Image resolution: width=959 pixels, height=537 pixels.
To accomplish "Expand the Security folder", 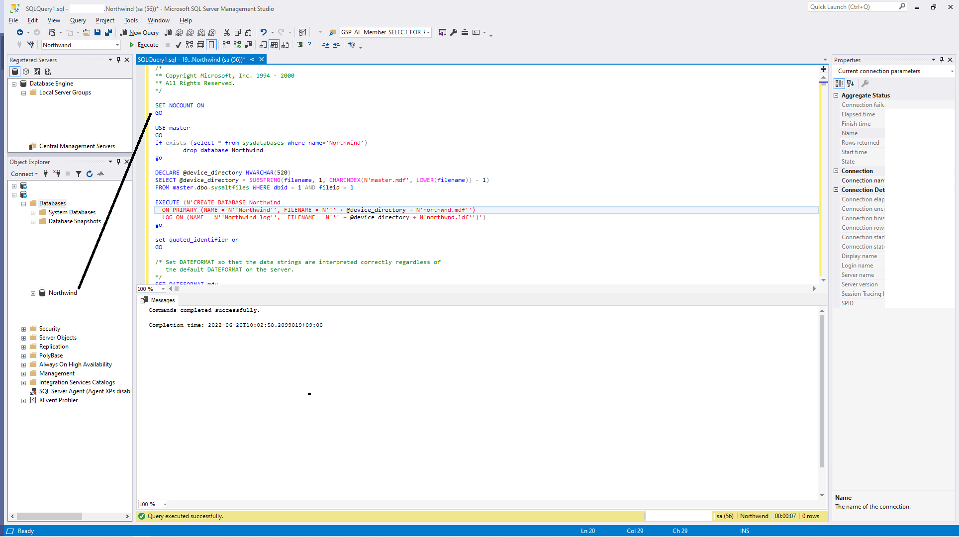I will 23,329.
